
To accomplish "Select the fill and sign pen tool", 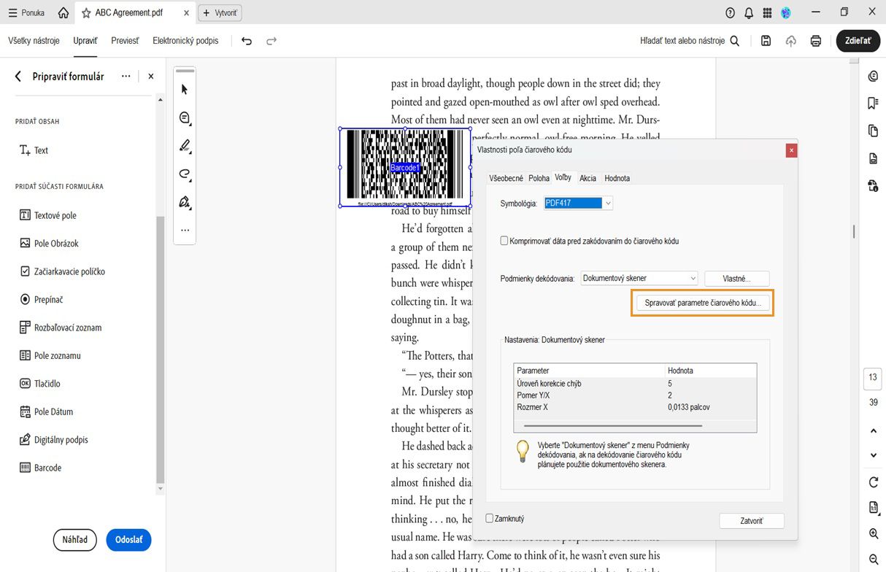I will click(185, 202).
